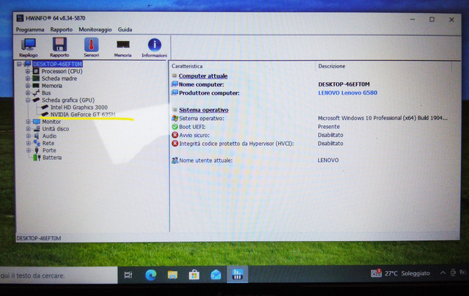Open File Explorer from the taskbar
The width and height of the screenshot is (469, 296).
point(172,275)
